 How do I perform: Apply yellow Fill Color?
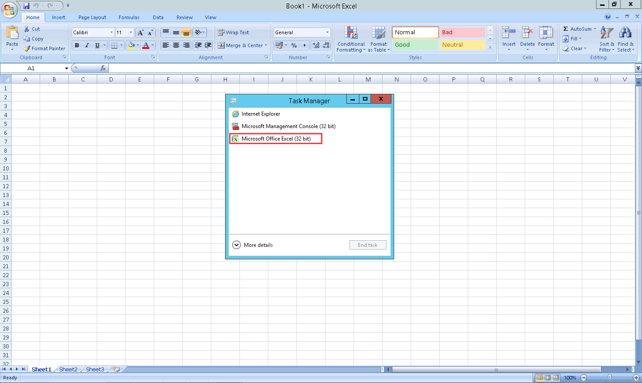pyautogui.click(x=131, y=45)
